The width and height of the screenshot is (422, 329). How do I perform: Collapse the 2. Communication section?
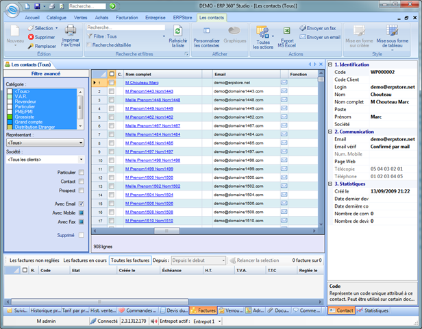pyautogui.click(x=330, y=132)
